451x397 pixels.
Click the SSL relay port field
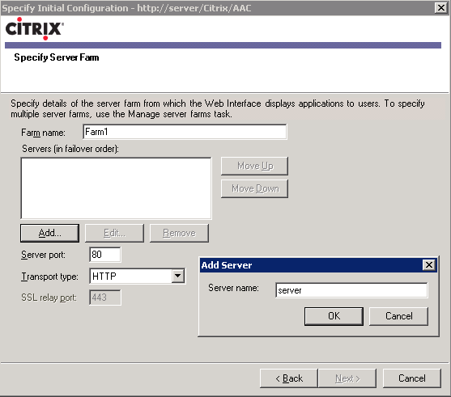105,298
